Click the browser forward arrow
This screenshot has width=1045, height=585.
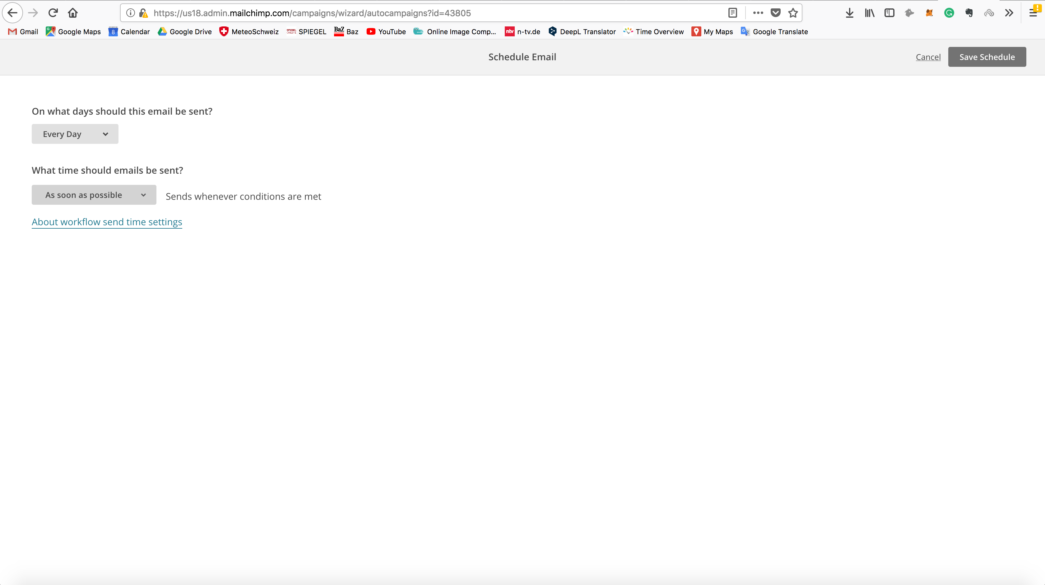click(33, 13)
